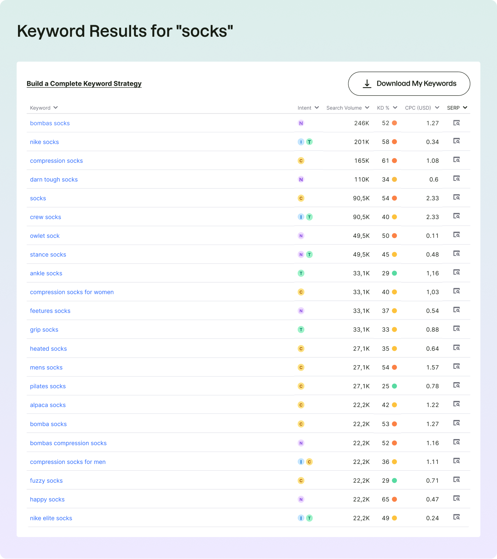The width and height of the screenshot is (497, 559).
Task: Open SERP icon for heated socks
Action: point(456,348)
